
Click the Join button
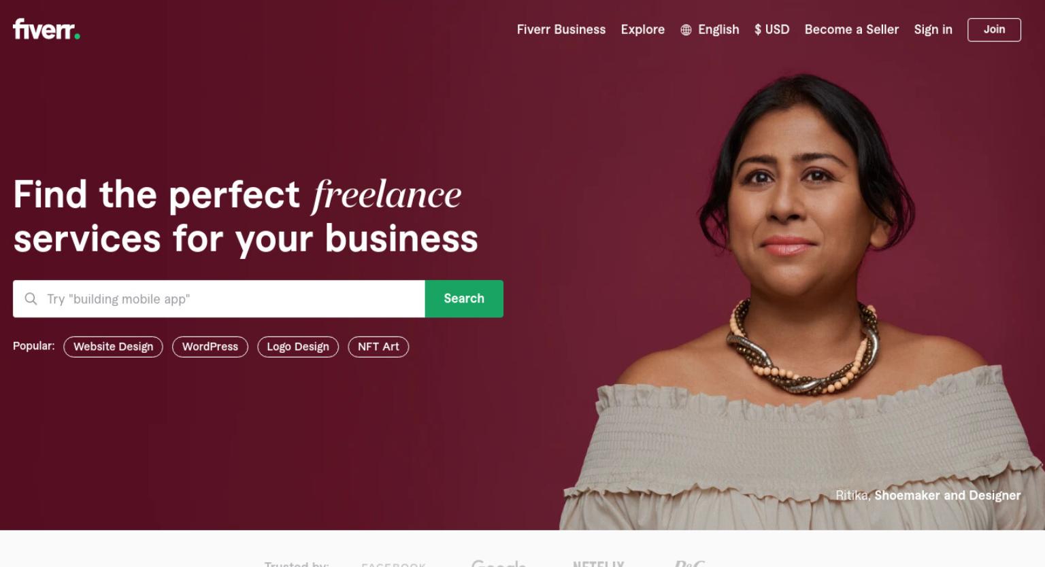pyautogui.click(x=994, y=29)
